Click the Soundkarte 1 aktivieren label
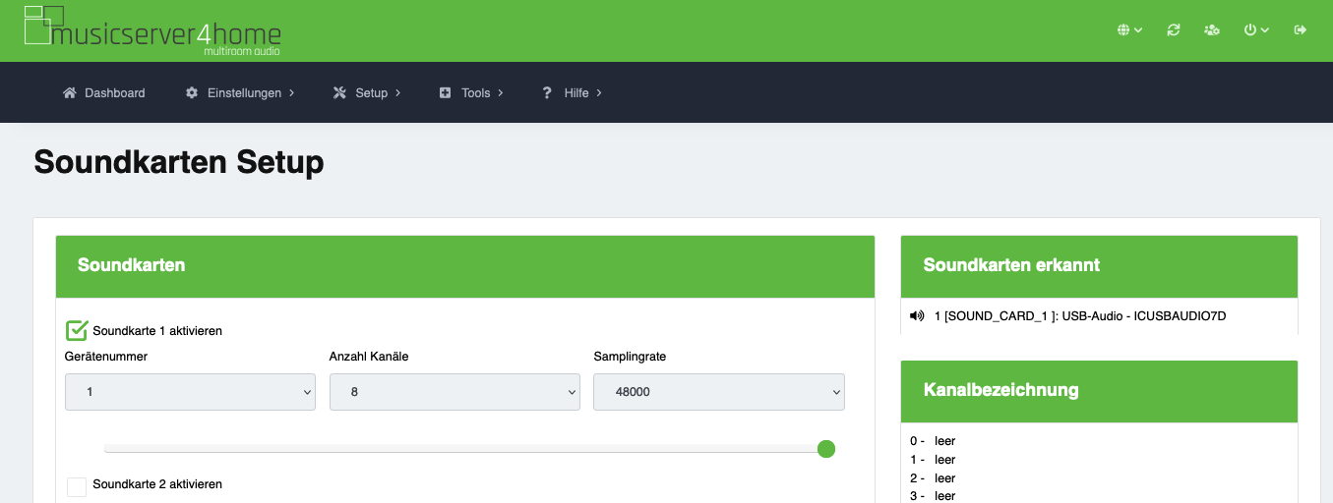1333x503 pixels. pyautogui.click(x=157, y=331)
